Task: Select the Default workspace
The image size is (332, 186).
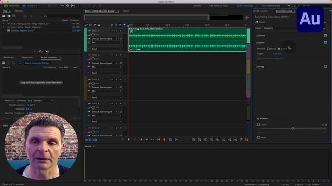Action: (197, 6)
